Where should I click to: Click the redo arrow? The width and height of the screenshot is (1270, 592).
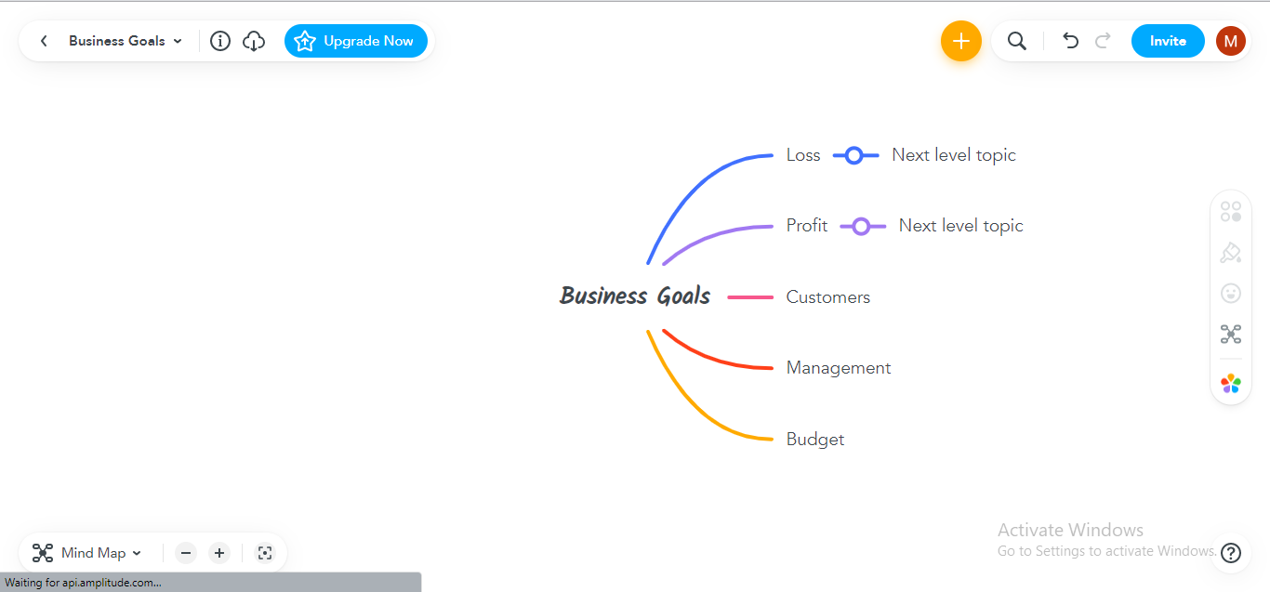[x=1103, y=41]
